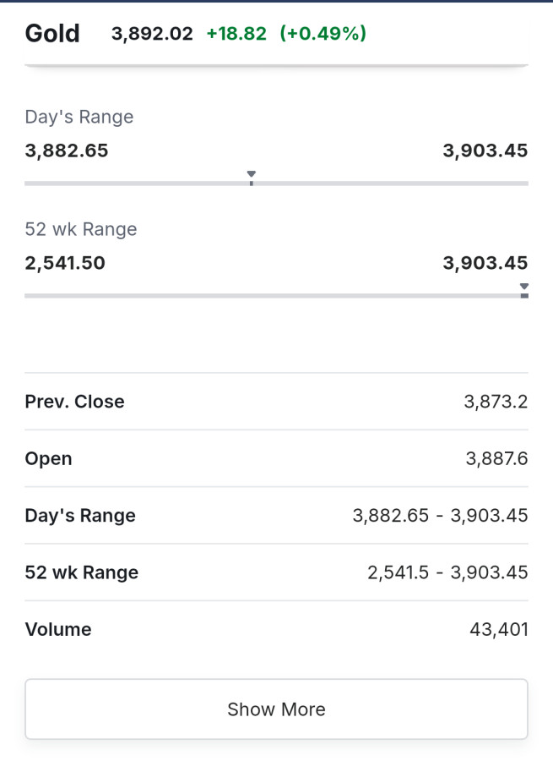The width and height of the screenshot is (553, 761).
Task: Select the Prev. Close row label
Action: tap(74, 402)
